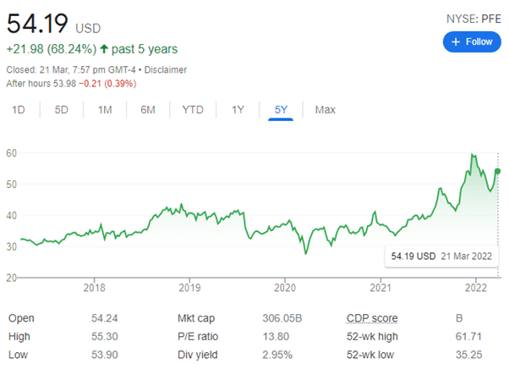Click the Low value 53.90
509x369 pixels.
click(x=105, y=355)
